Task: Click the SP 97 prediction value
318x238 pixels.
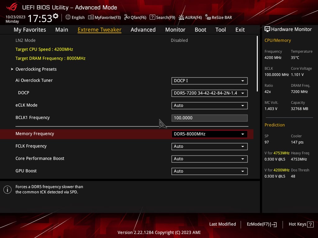Action: pos(266,142)
